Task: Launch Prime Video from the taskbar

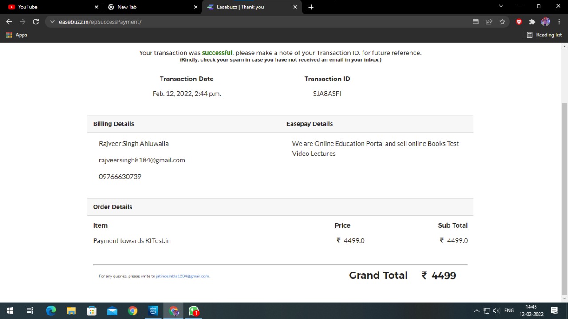Action: click(x=153, y=311)
